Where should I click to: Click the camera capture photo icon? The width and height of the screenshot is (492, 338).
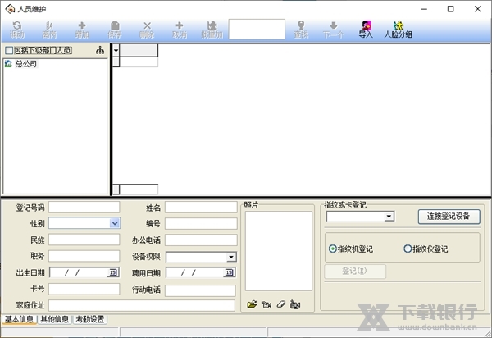pos(266,304)
